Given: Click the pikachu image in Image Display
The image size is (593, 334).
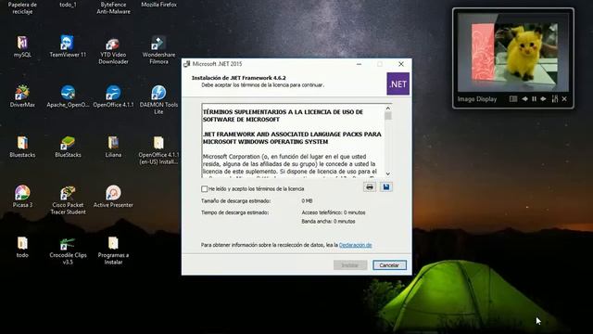Looking at the screenshot, I should point(526,51).
